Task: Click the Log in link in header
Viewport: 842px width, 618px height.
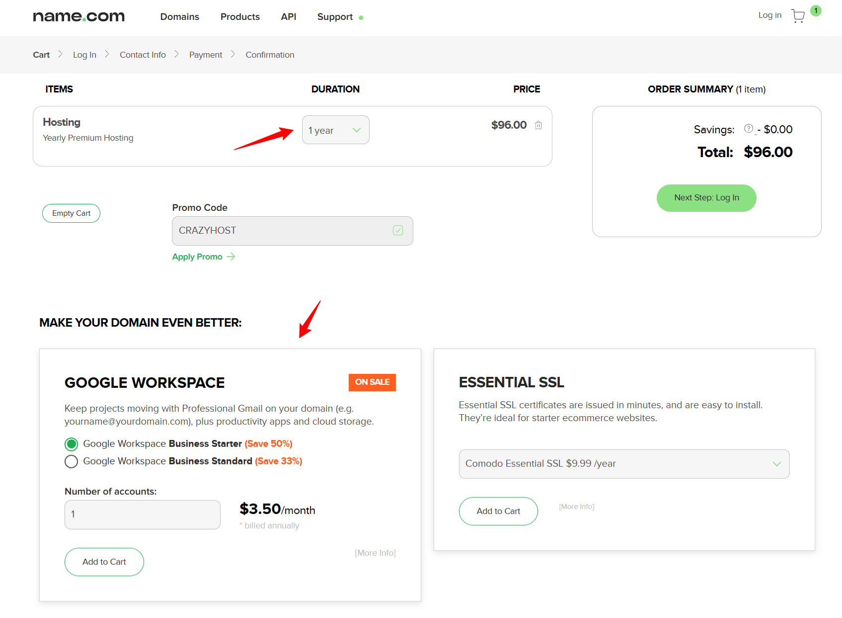Action: (x=769, y=15)
